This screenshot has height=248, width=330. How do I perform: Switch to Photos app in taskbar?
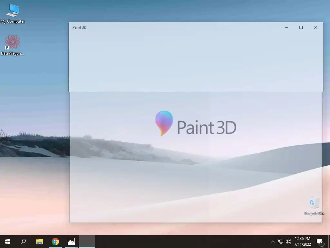coord(71,242)
